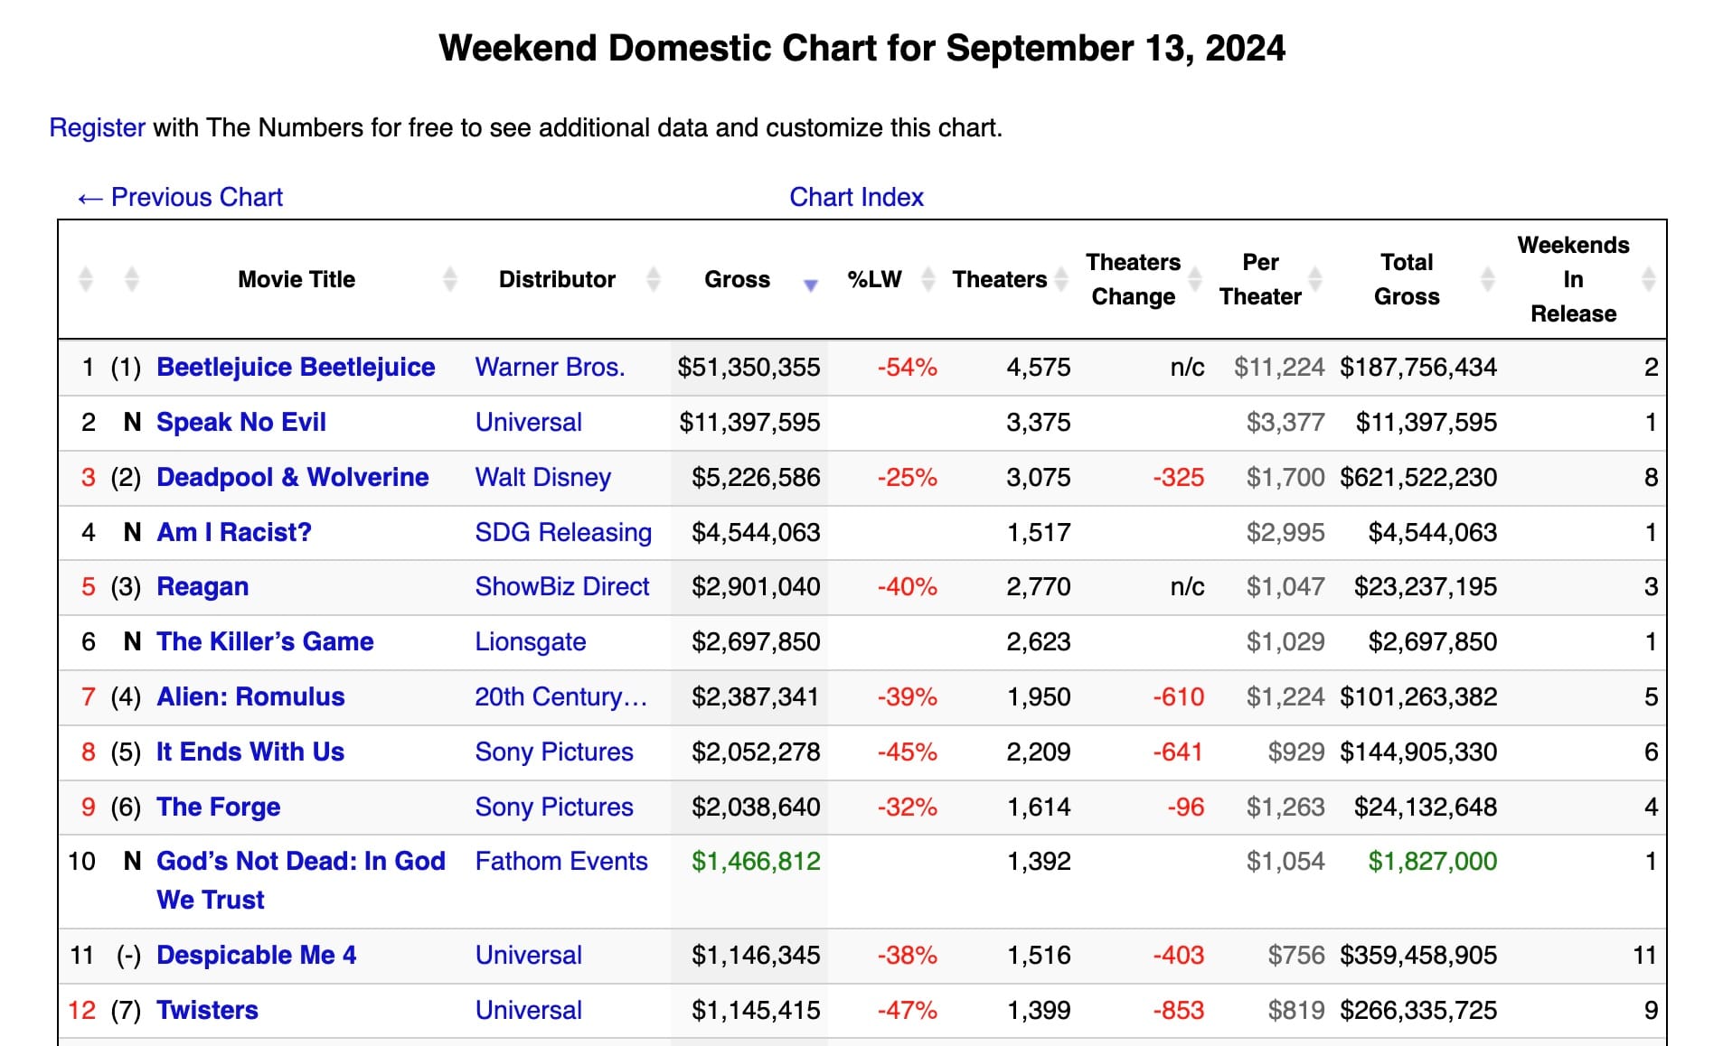Open the Warner Bros. distributor link

pos(550,367)
